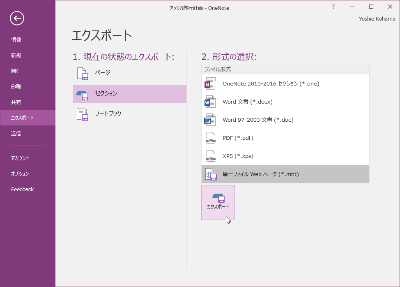The height and width of the screenshot is (287, 400).
Task: Go to 印刷 in the sidebar
Action: tap(16, 86)
